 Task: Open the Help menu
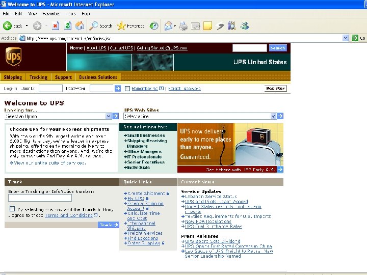tap(86, 14)
